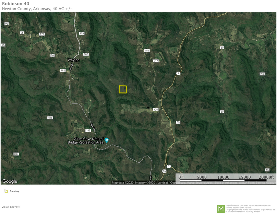
Task: Select the Alum Cove Recreation Area marker
Action: (x=106, y=140)
